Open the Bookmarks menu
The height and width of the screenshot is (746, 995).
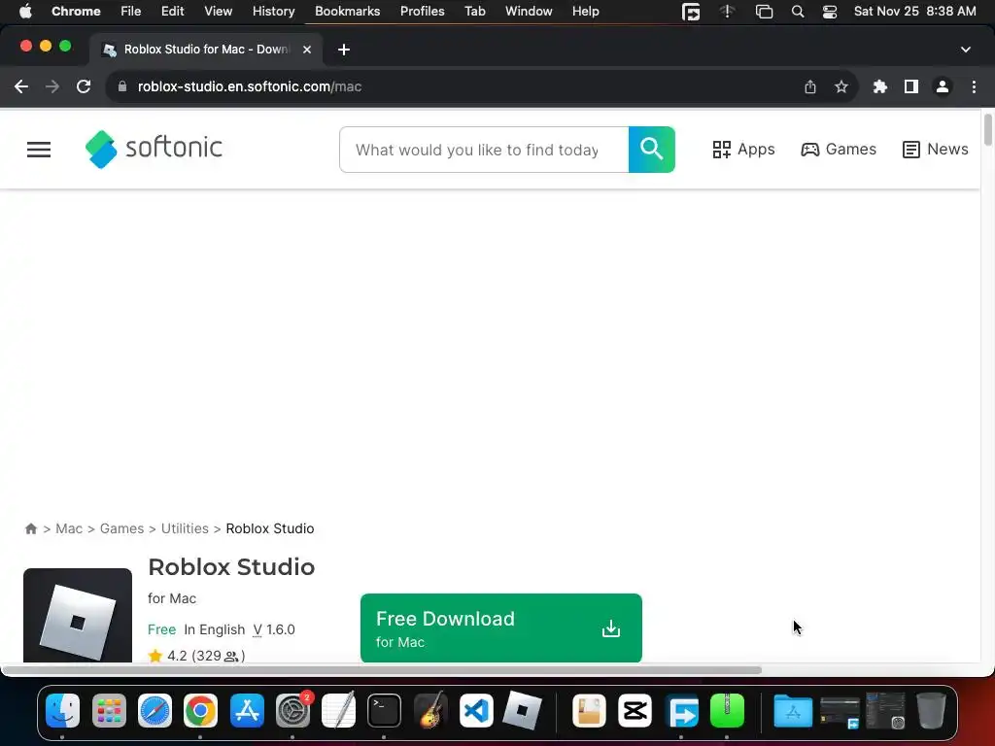click(x=347, y=12)
